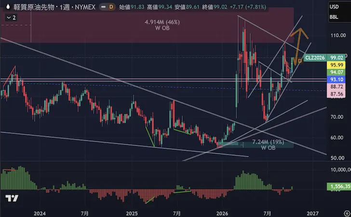Click the pink 87.56 price label
This screenshot has height=217, width=351.
coord(337,94)
